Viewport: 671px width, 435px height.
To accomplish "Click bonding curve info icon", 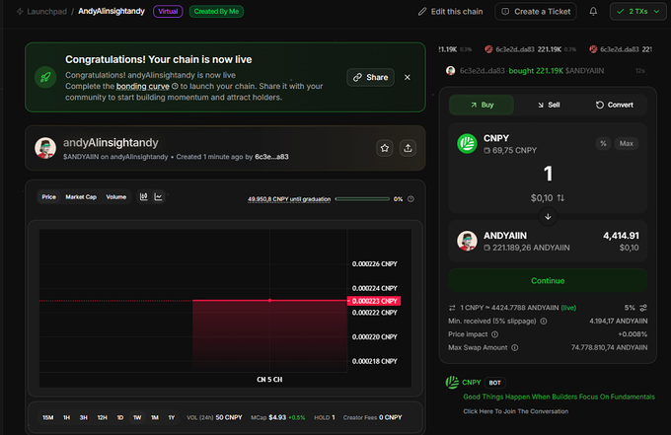I will pyautogui.click(x=175, y=87).
